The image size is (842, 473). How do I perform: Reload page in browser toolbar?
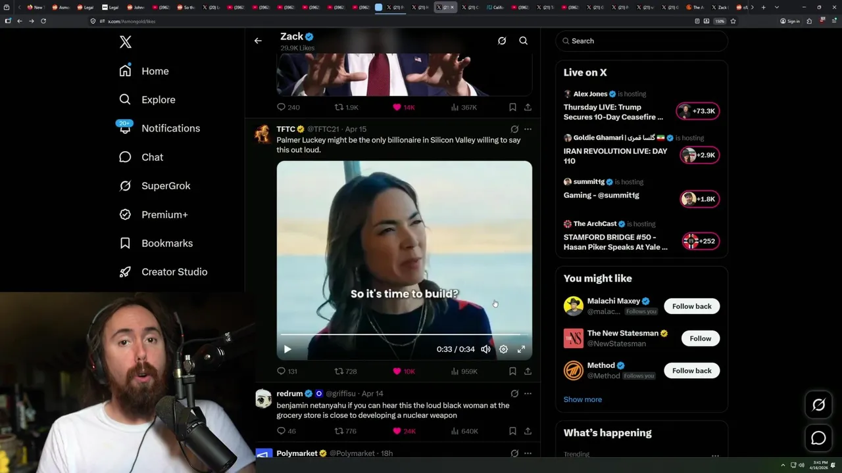point(43,21)
